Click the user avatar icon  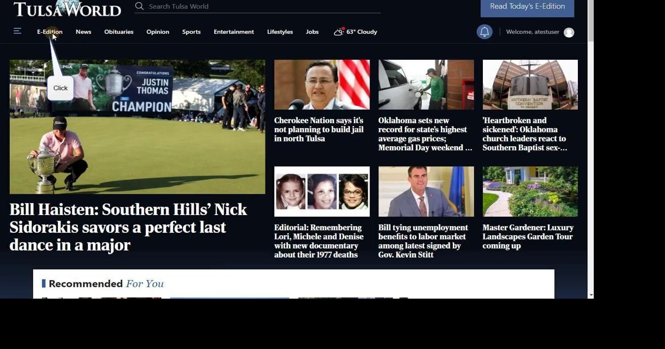coord(569,33)
